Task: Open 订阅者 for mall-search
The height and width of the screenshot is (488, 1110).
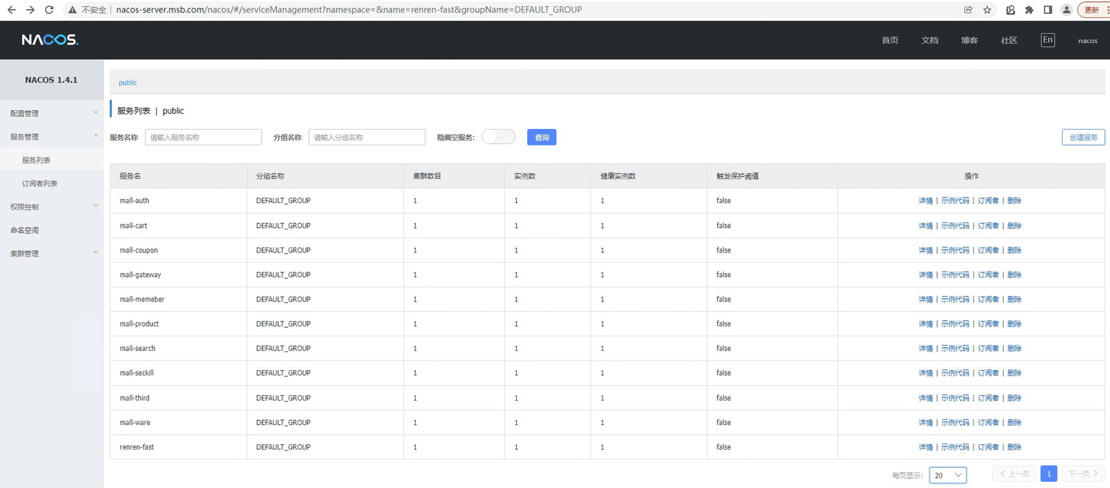Action: click(x=988, y=349)
